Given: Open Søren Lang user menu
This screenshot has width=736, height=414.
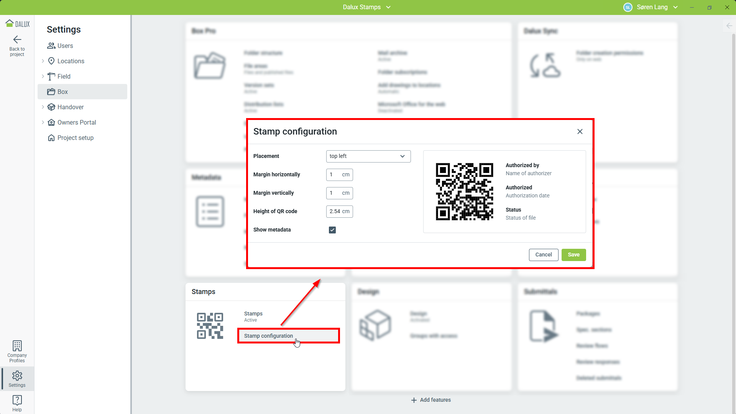Looking at the screenshot, I should pyautogui.click(x=652, y=7).
